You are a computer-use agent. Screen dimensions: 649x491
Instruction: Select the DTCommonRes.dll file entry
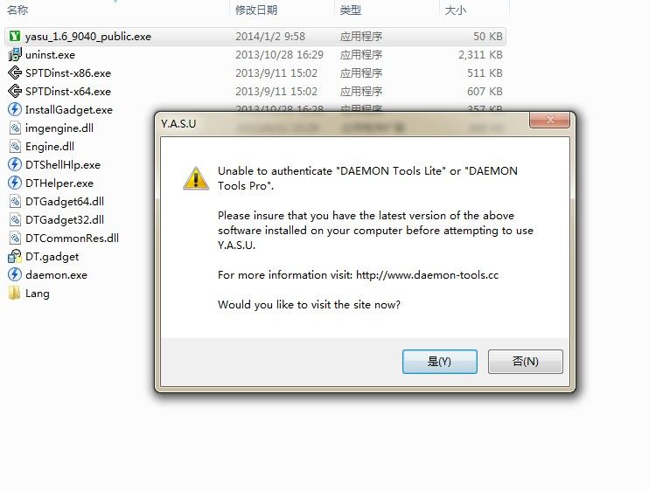tap(64, 238)
